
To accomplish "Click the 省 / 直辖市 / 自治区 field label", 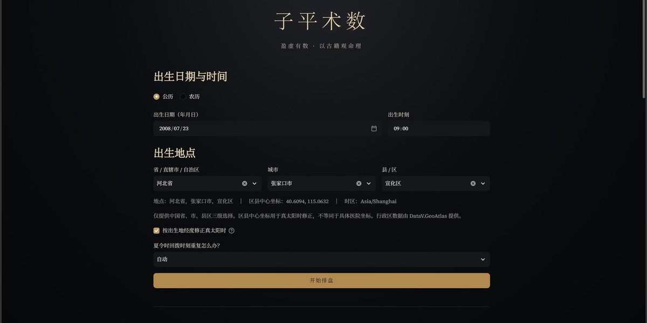I will [176, 170].
